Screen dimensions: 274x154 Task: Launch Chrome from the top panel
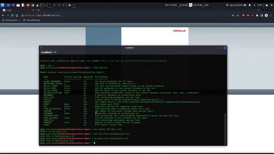pos(33,5)
